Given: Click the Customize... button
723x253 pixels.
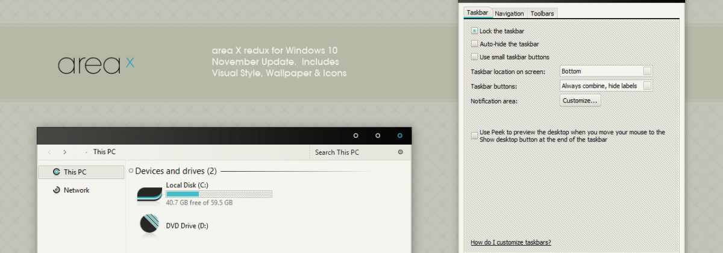Looking at the screenshot, I should coord(580,101).
